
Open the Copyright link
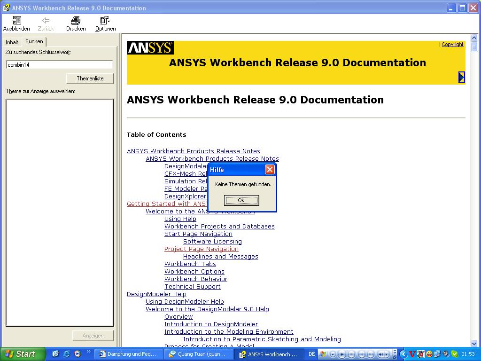pyautogui.click(x=452, y=44)
